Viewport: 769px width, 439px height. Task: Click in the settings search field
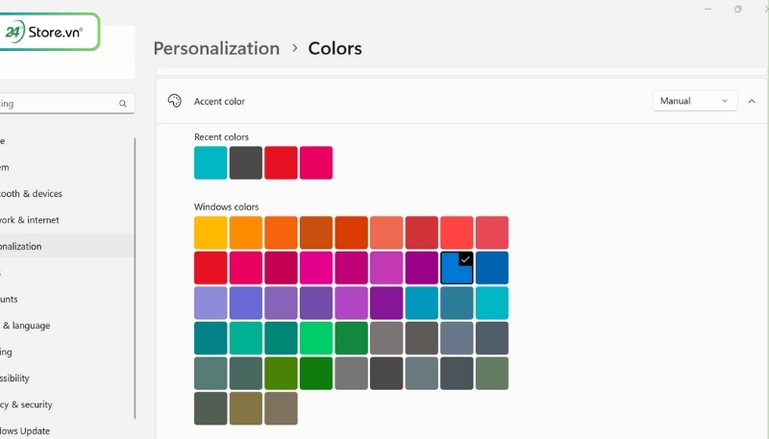click(x=66, y=104)
